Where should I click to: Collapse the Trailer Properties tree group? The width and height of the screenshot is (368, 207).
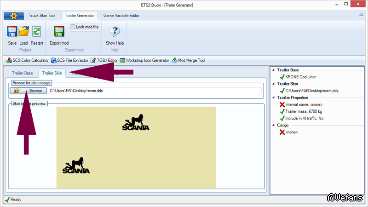273,98
